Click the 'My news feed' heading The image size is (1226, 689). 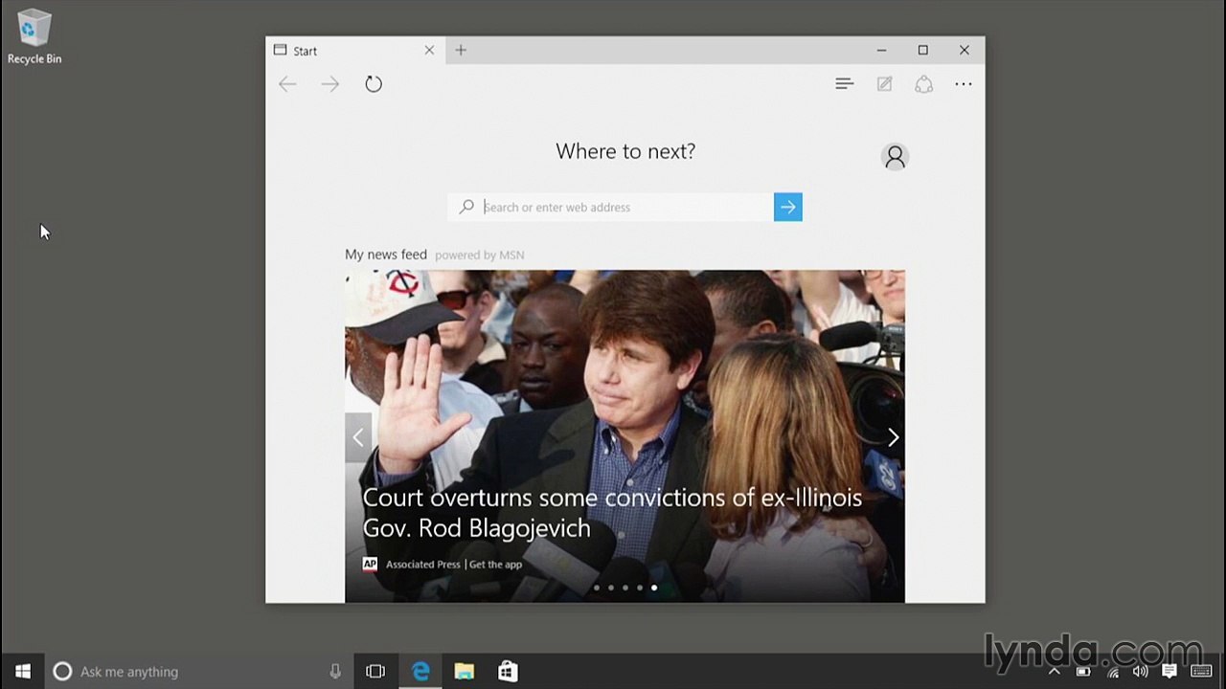point(386,255)
